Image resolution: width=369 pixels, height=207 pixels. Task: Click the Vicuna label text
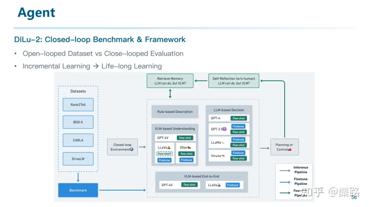(x=216, y=156)
